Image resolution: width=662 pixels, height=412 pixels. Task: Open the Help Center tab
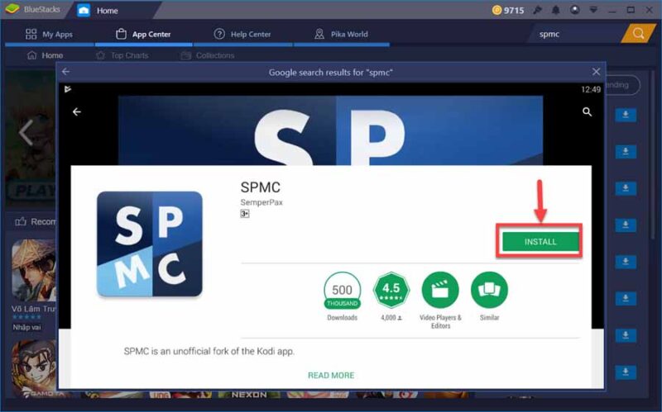[x=242, y=34]
